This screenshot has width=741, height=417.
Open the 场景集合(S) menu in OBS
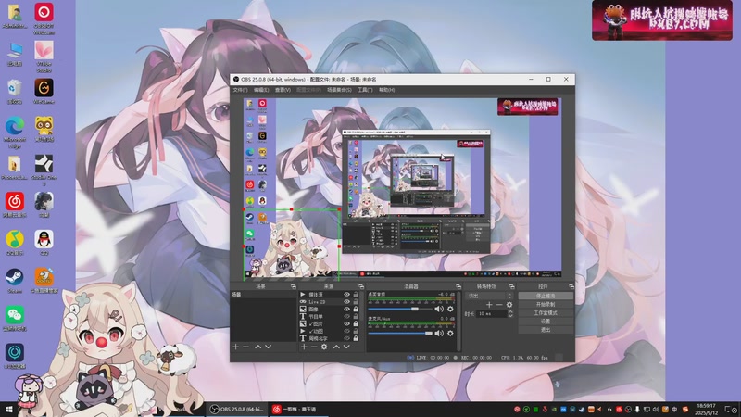click(339, 90)
